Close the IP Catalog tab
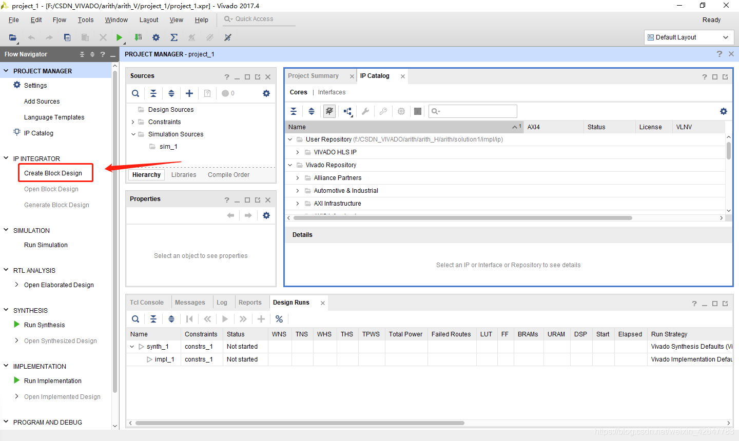Viewport: 739px width, 441px height. tap(403, 76)
